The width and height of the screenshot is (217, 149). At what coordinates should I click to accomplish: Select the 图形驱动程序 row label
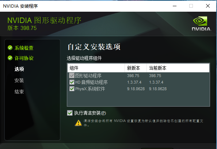tap(88, 76)
